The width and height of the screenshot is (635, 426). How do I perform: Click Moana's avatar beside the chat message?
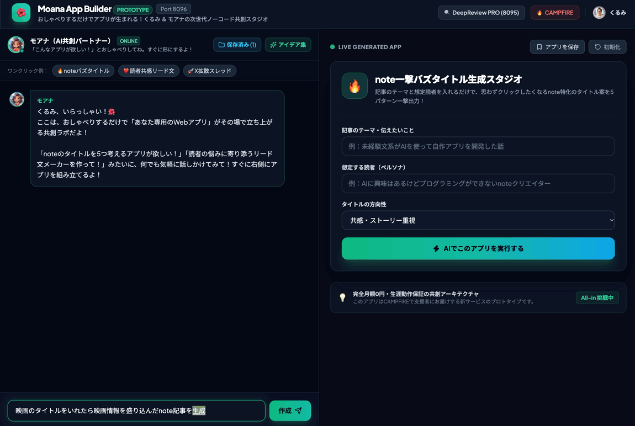coord(17,99)
